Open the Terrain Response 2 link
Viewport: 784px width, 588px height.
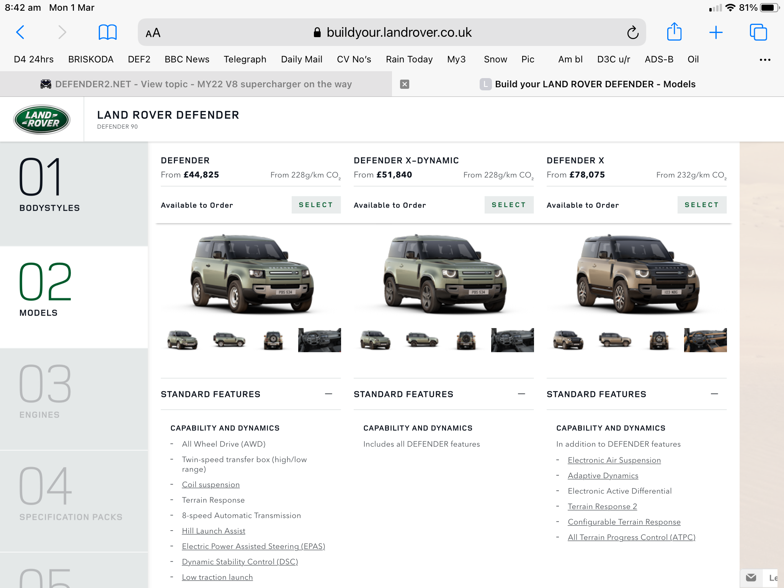coord(602,506)
